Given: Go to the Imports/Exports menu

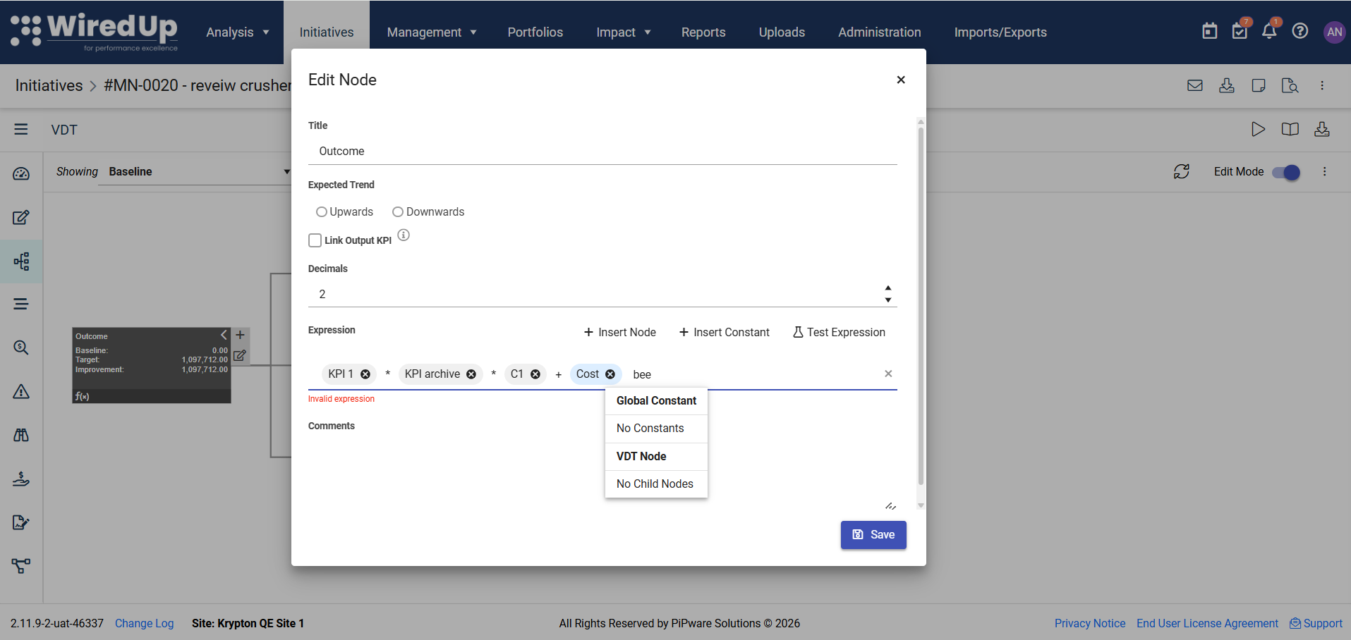Looking at the screenshot, I should pos(1000,32).
